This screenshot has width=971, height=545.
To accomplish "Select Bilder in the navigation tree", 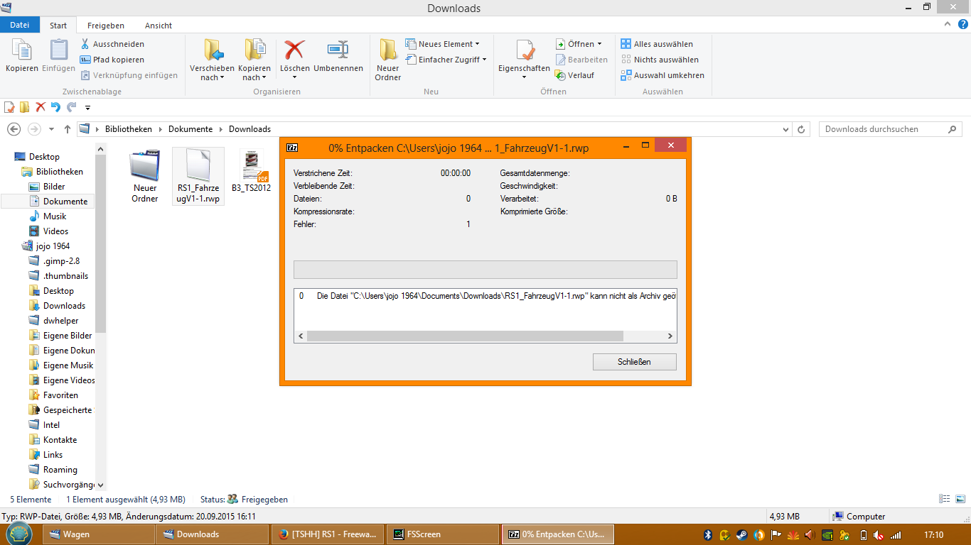I will coord(54,187).
